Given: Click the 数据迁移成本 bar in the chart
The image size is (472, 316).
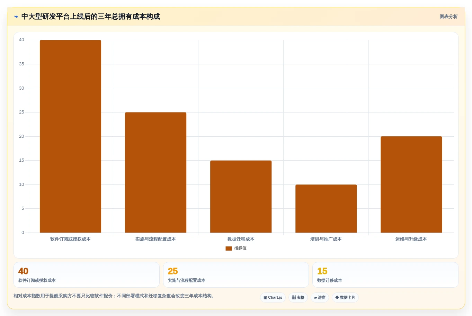Looking at the screenshot, I should point(241,197).
